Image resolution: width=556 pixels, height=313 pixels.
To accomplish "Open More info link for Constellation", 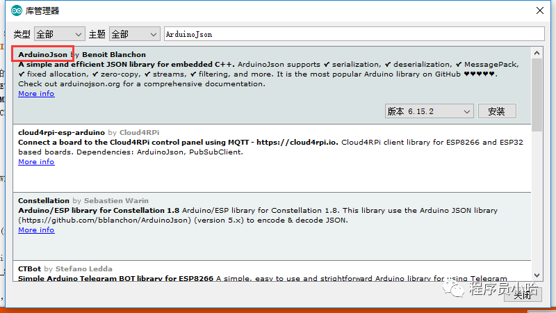I will coord(36,230).
